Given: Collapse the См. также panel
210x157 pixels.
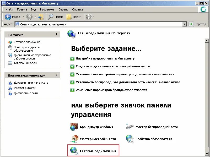Looking at the screenshot, I should coord(57,35).
